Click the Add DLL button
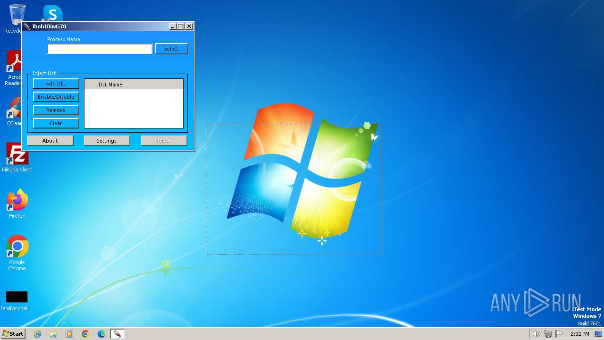The width and height of the screenshot is (604, 340). point(56,84)
